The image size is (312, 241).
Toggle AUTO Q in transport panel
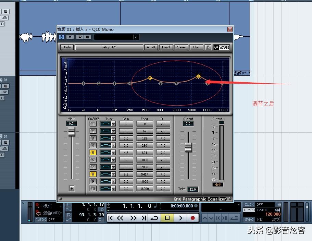point(41,219)
